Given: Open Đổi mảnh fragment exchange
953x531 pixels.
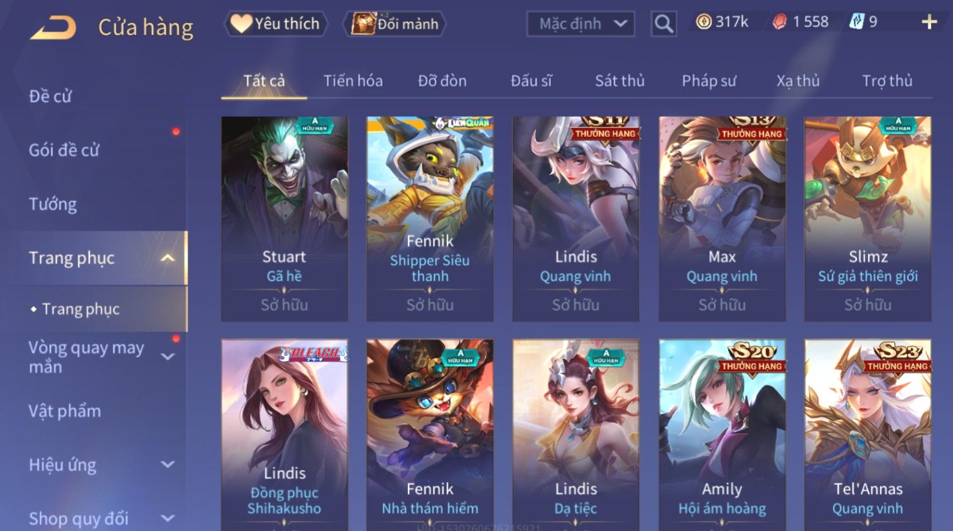Looking at the screenshot, I should (x=395, y=24).
